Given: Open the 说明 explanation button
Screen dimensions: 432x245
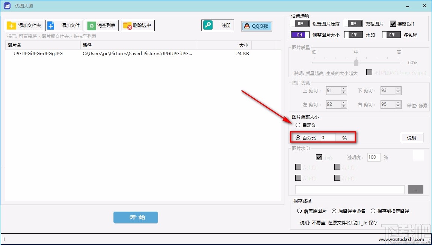Looking at the screenshot, I should tap(412, 138).
